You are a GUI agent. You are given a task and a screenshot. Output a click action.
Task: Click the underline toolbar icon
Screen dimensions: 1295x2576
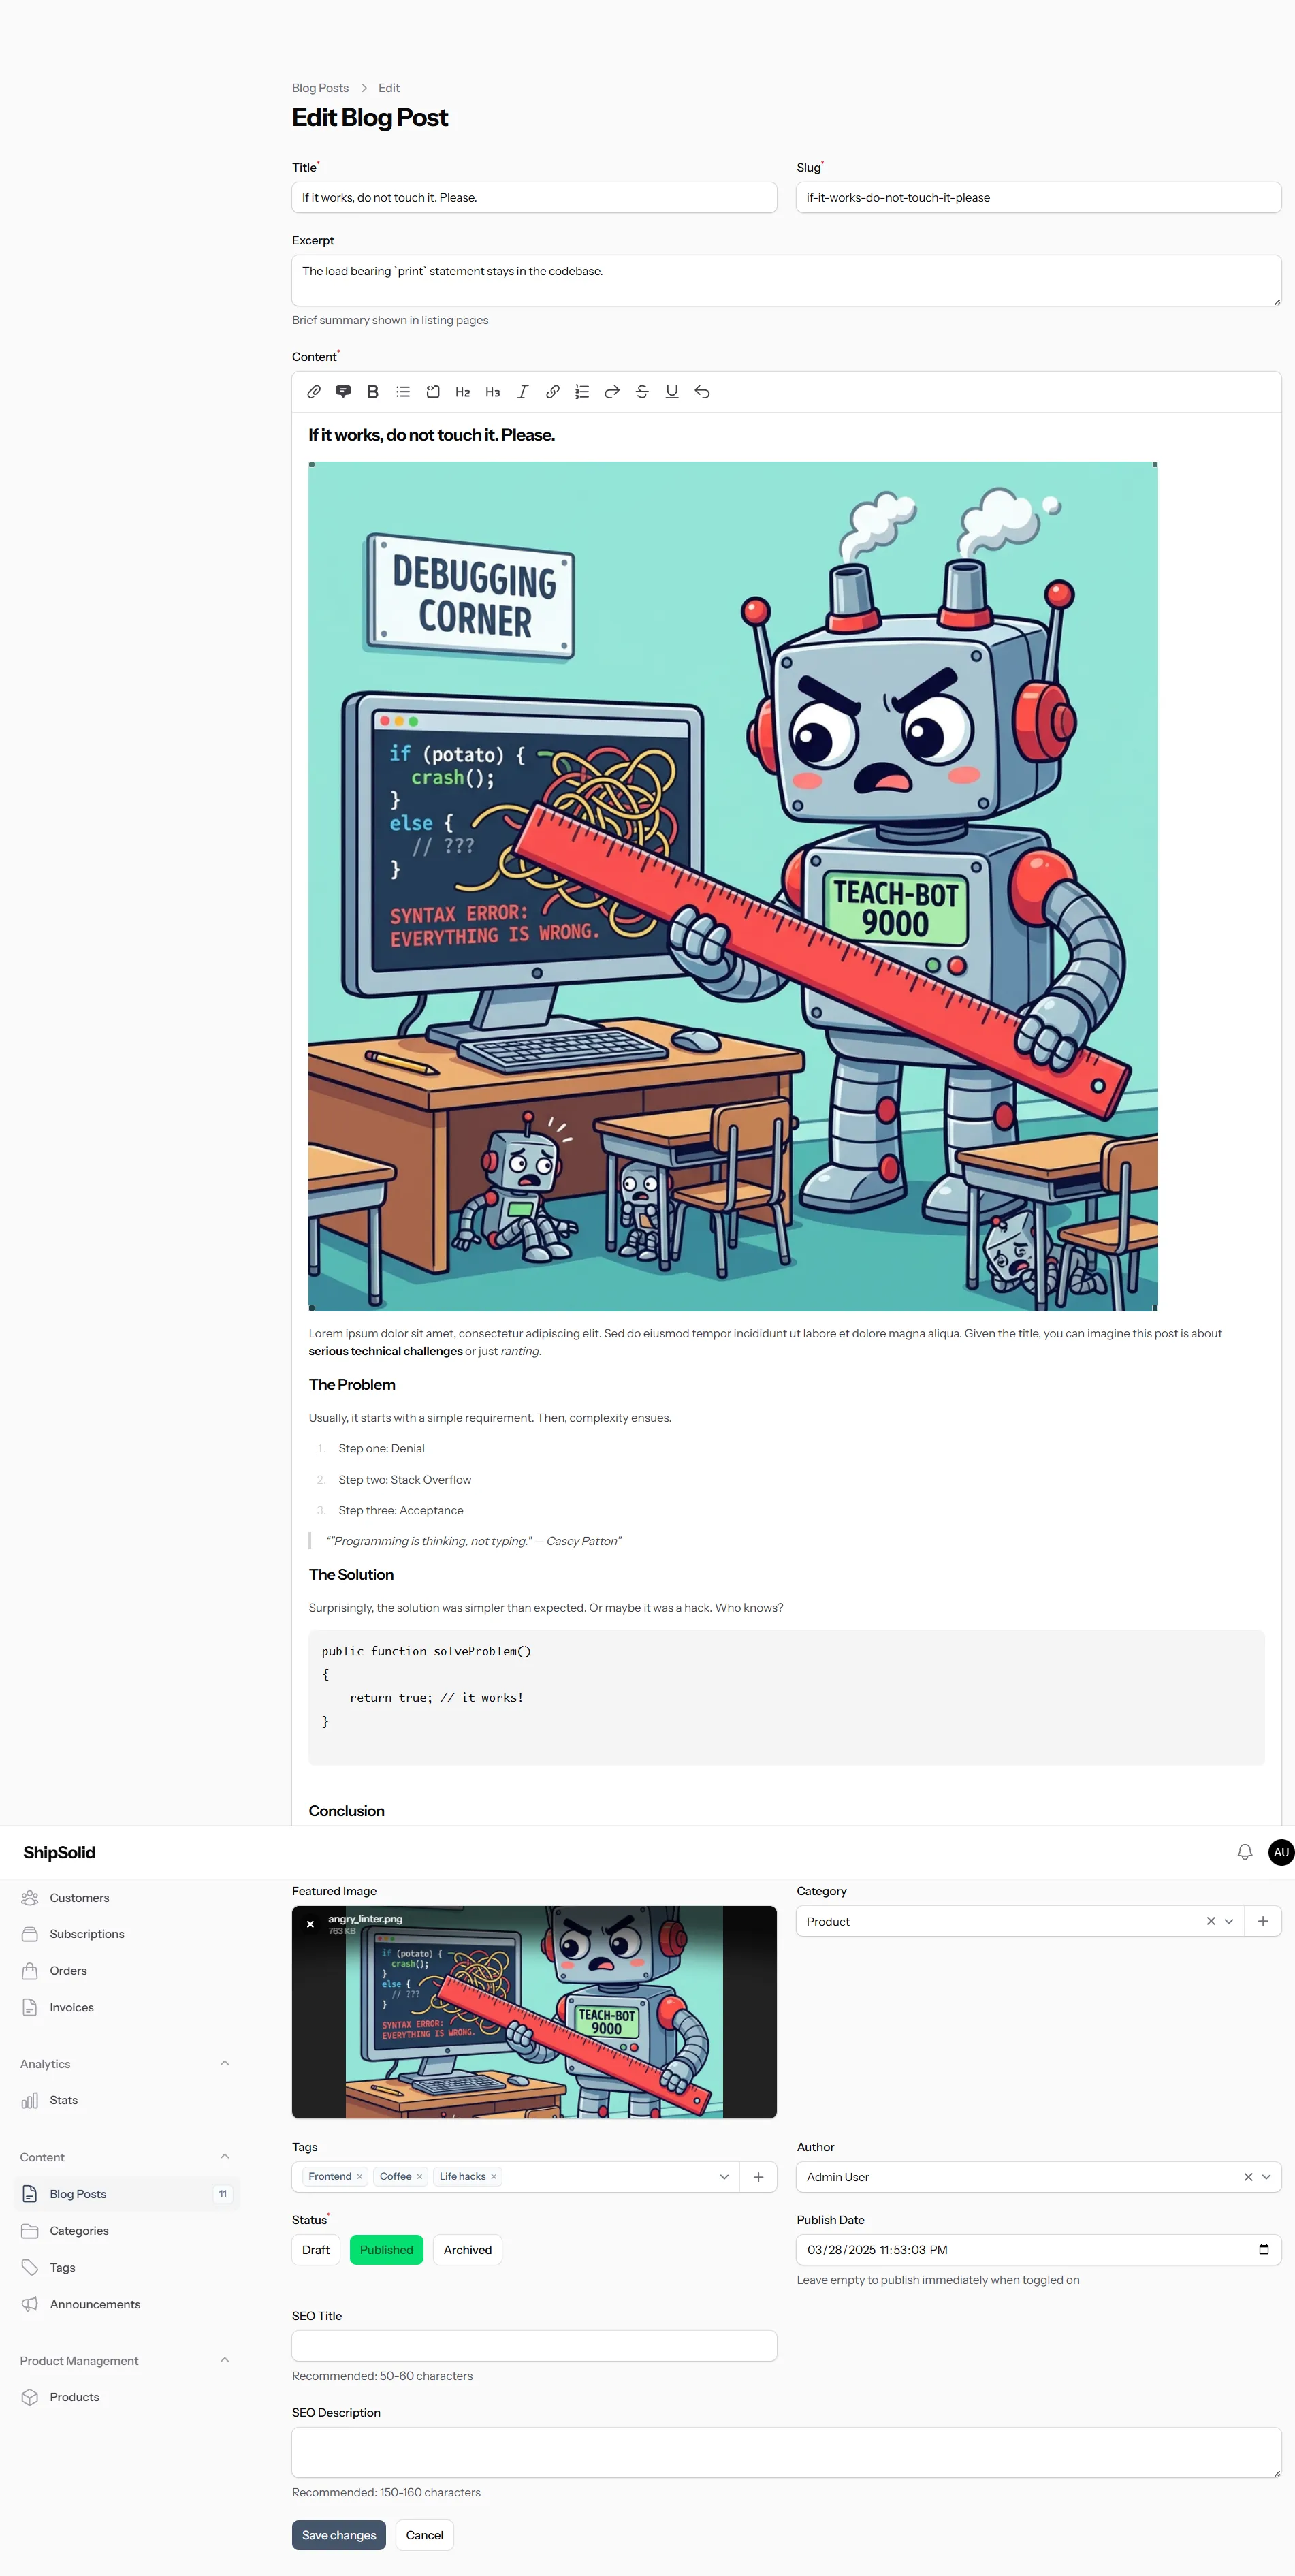click(x=672, y=392)
